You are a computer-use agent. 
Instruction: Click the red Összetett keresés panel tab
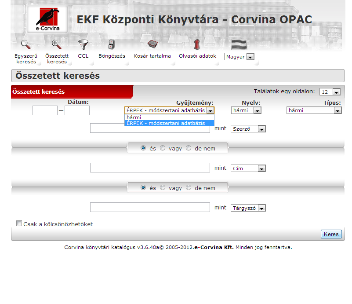(72, 92)
